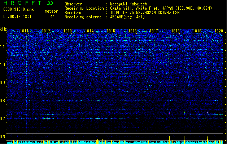Click the 0.8 kHz axis label
Screen dimensions: 227x144
pyautogui.click(x=3, y=101)
